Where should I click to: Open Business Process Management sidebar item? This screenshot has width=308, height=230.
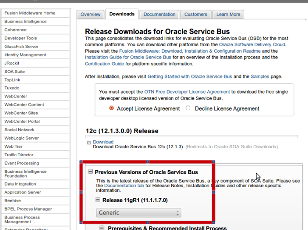point(35,219)
